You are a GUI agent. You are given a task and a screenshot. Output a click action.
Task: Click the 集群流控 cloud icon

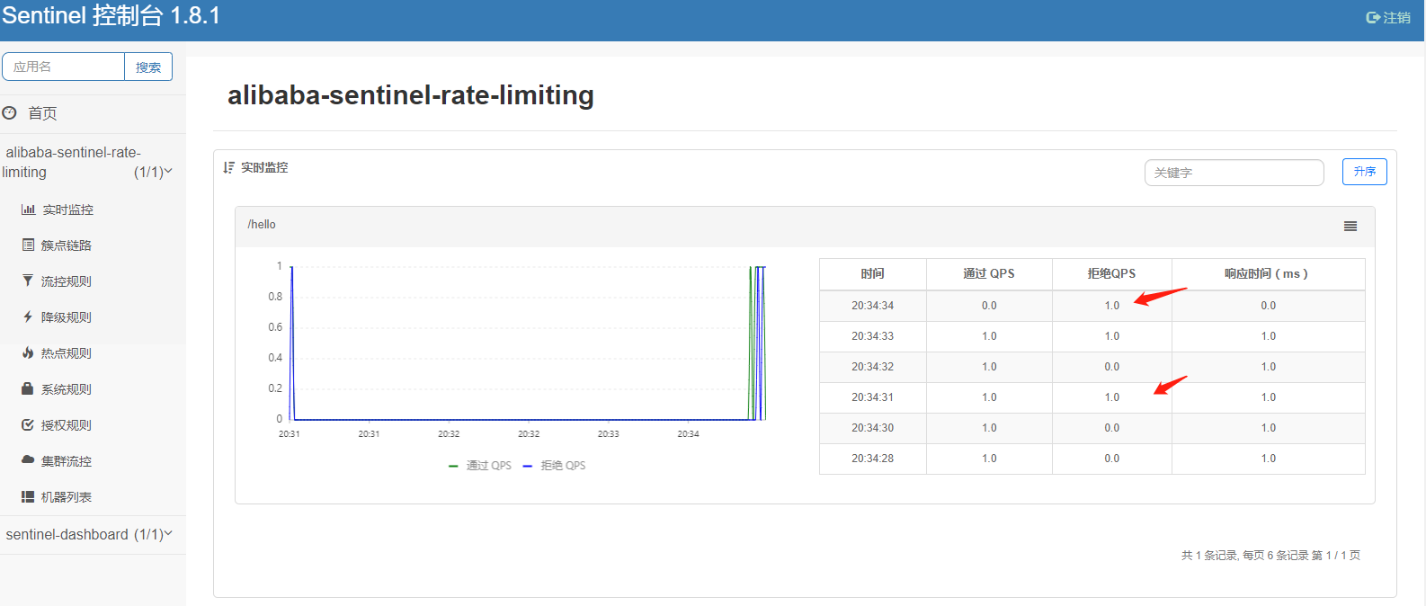(28, 459)
